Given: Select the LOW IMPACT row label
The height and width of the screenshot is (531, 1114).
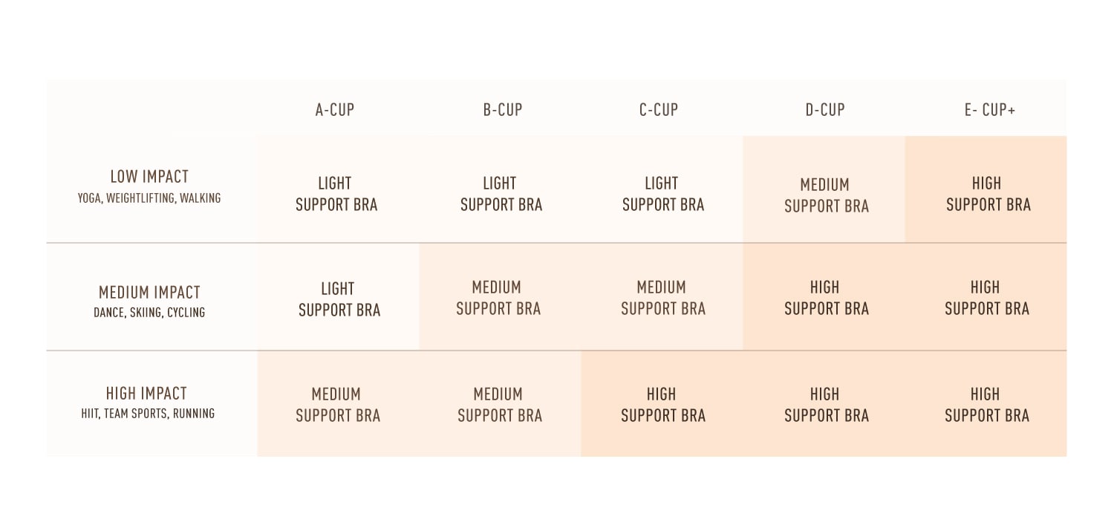Looking at the screenshot, I should pos(149,177).
